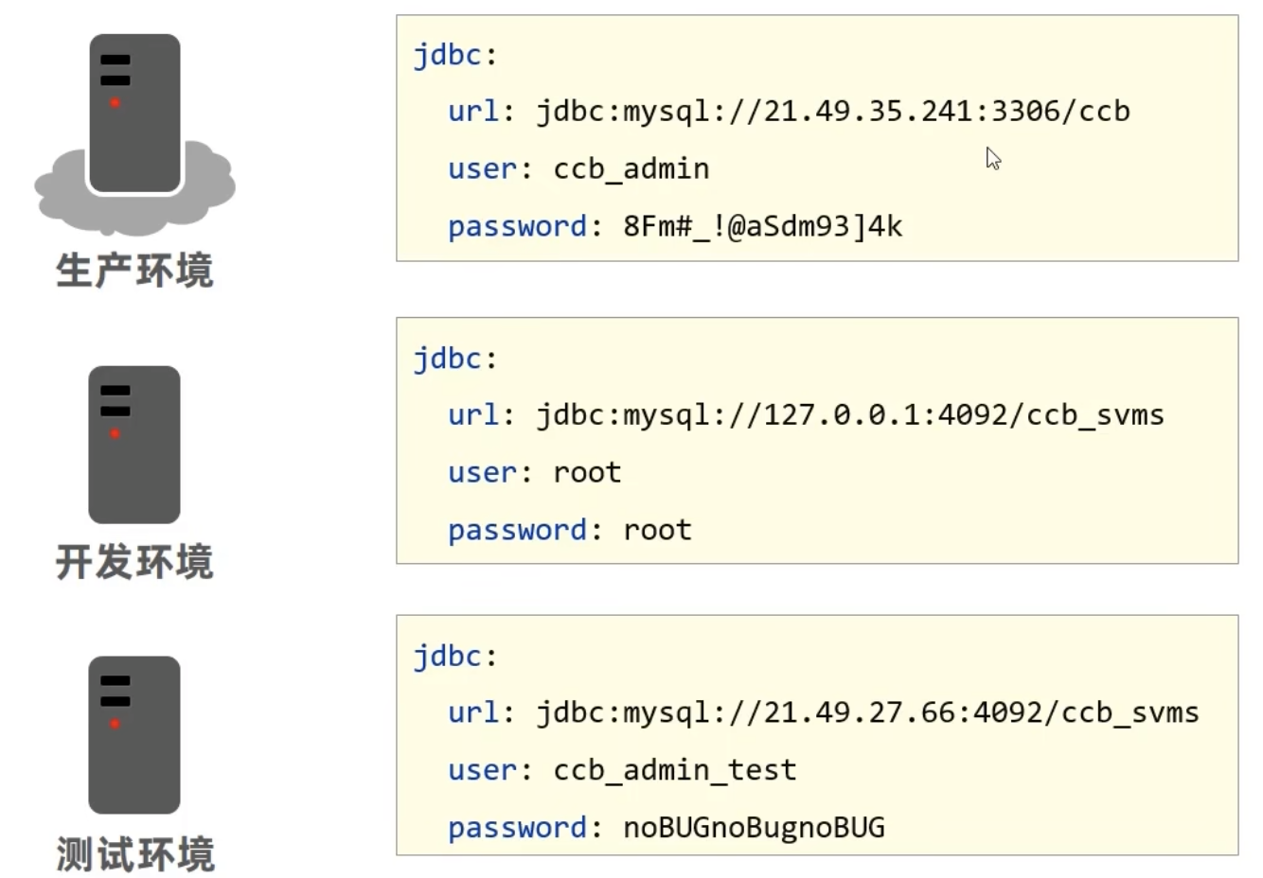Click jdbc: header in development config box
The height and width of the screenshot is (878, 1263).
tap(455, 360)
